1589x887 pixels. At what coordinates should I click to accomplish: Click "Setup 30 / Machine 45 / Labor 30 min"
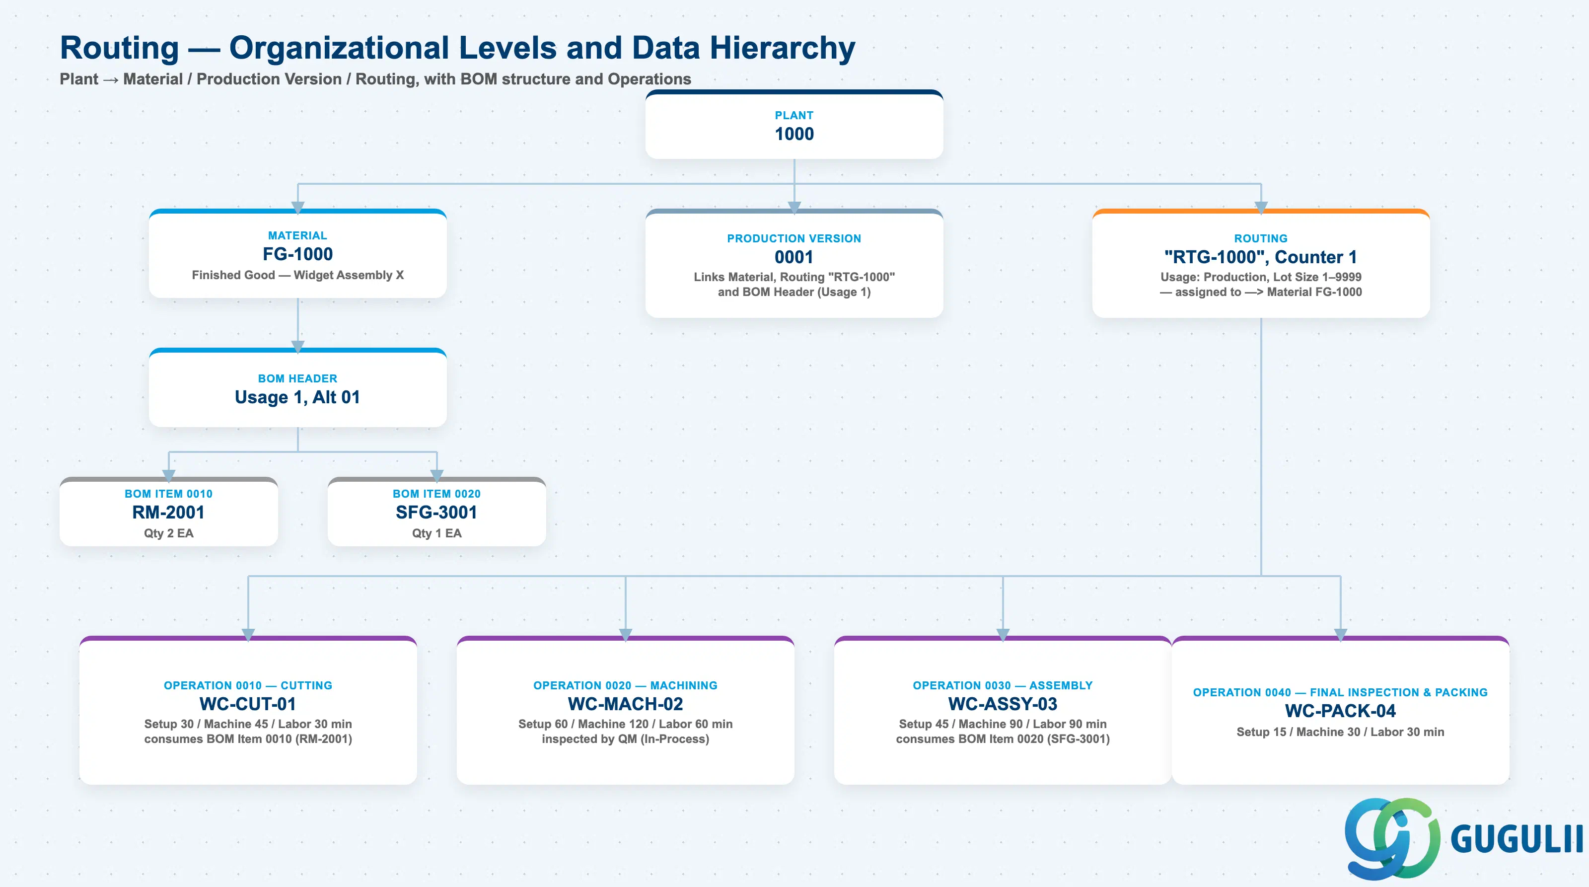click(248, 724)
